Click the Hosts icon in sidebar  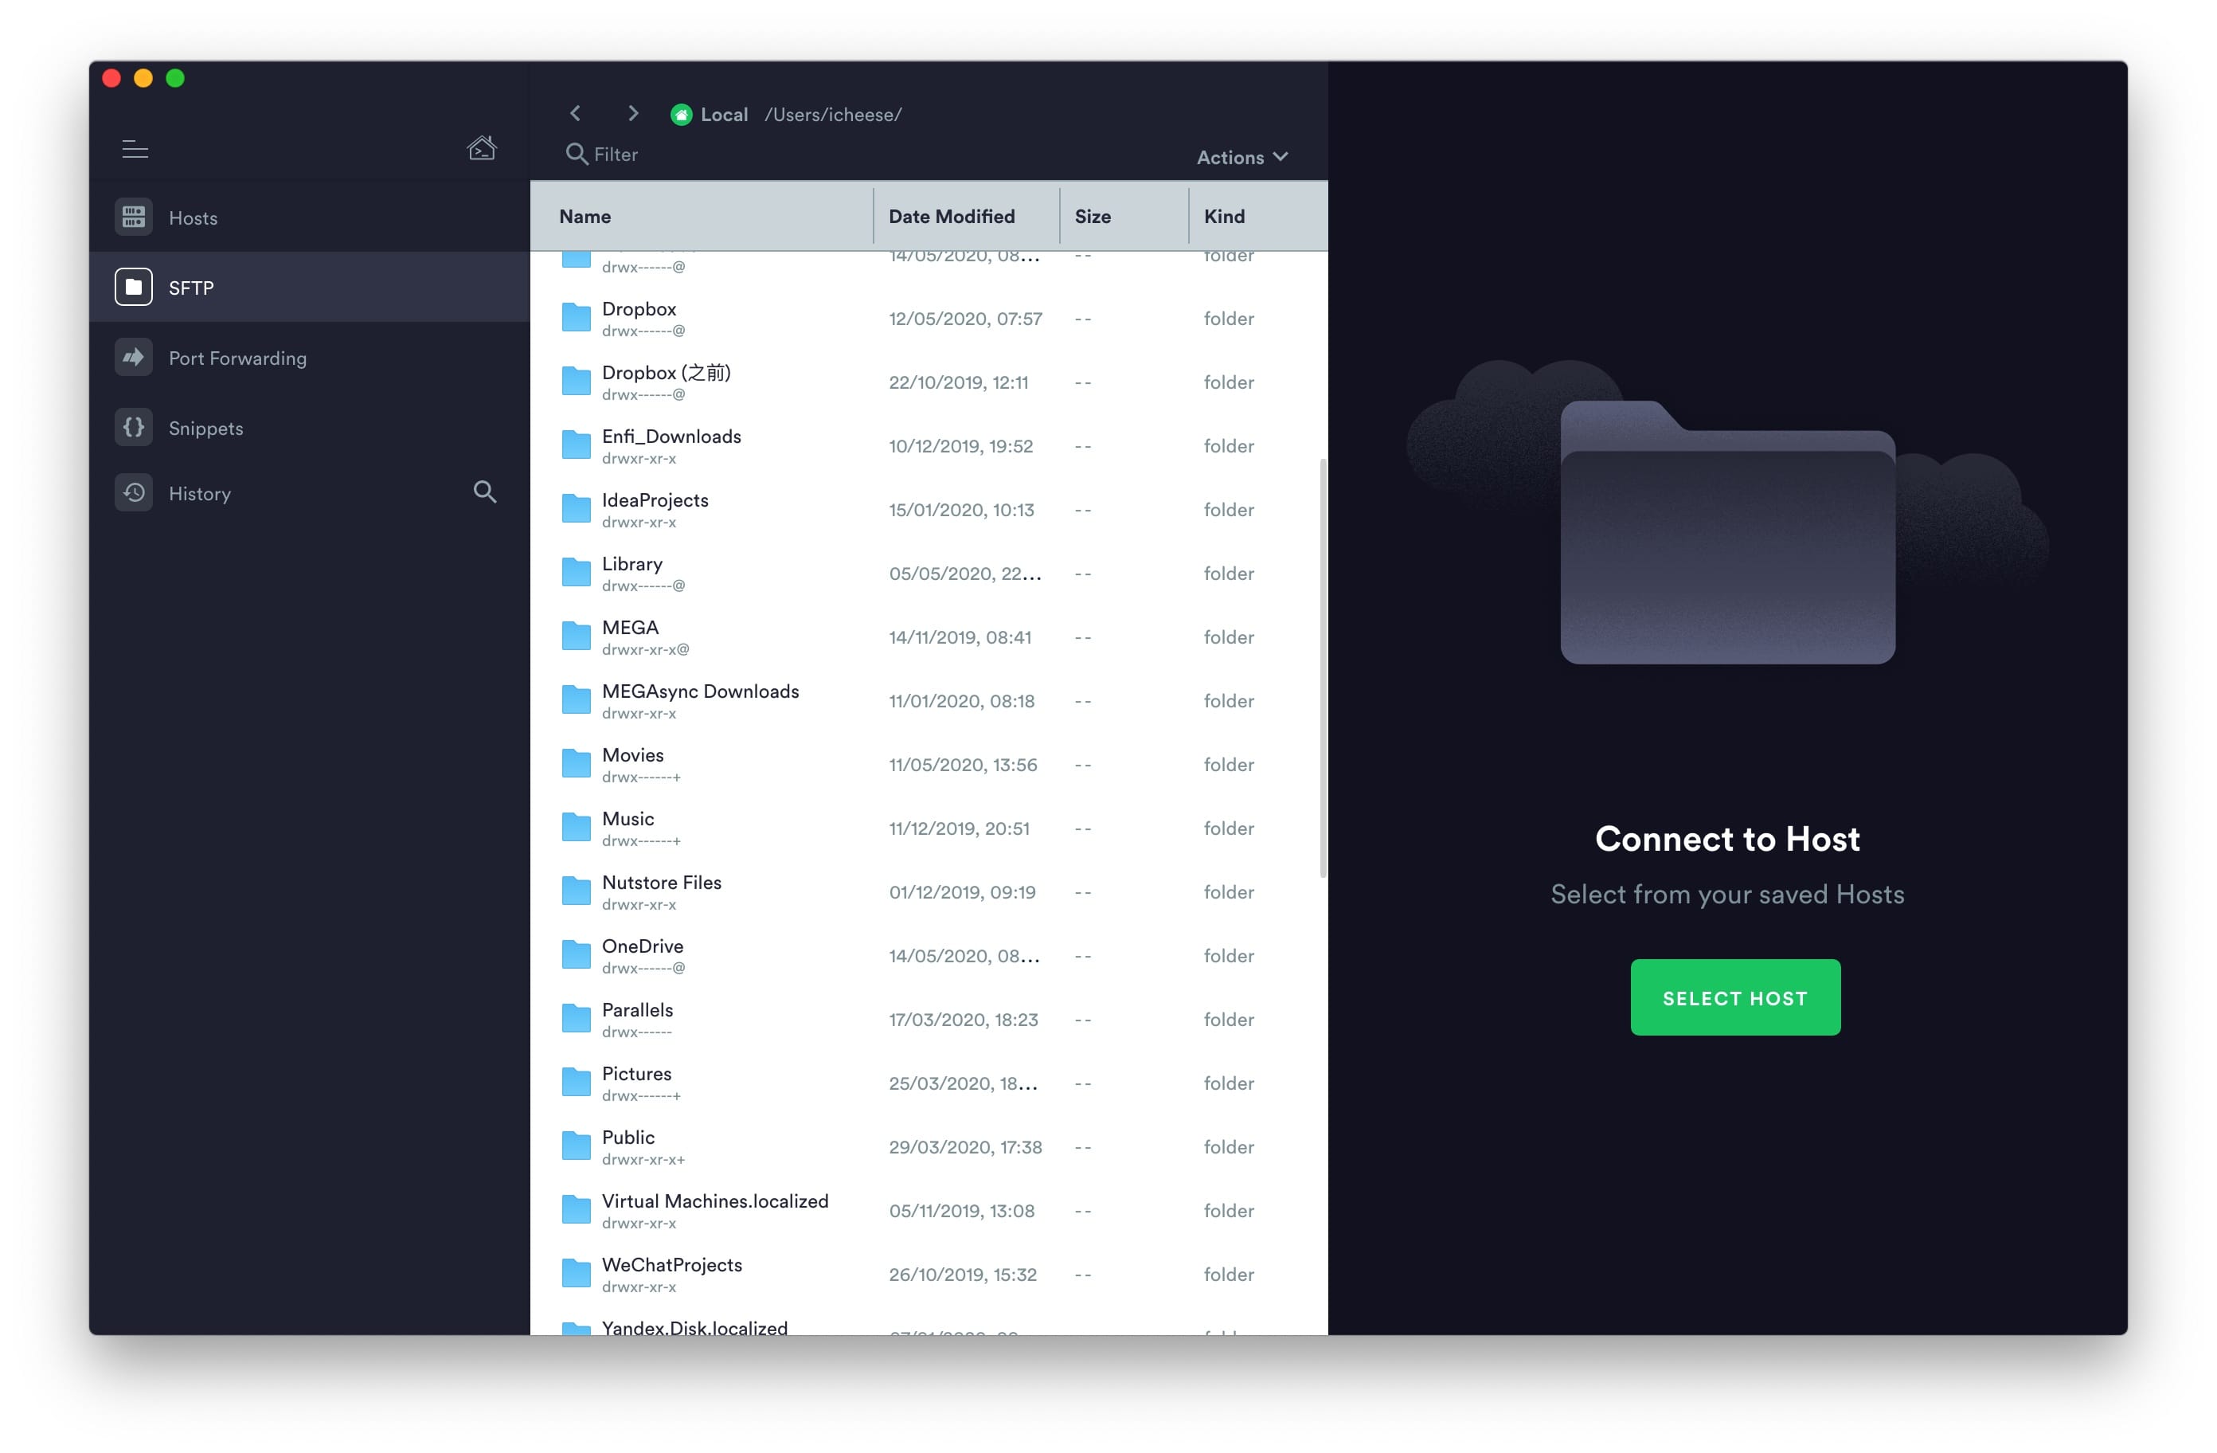133,217
